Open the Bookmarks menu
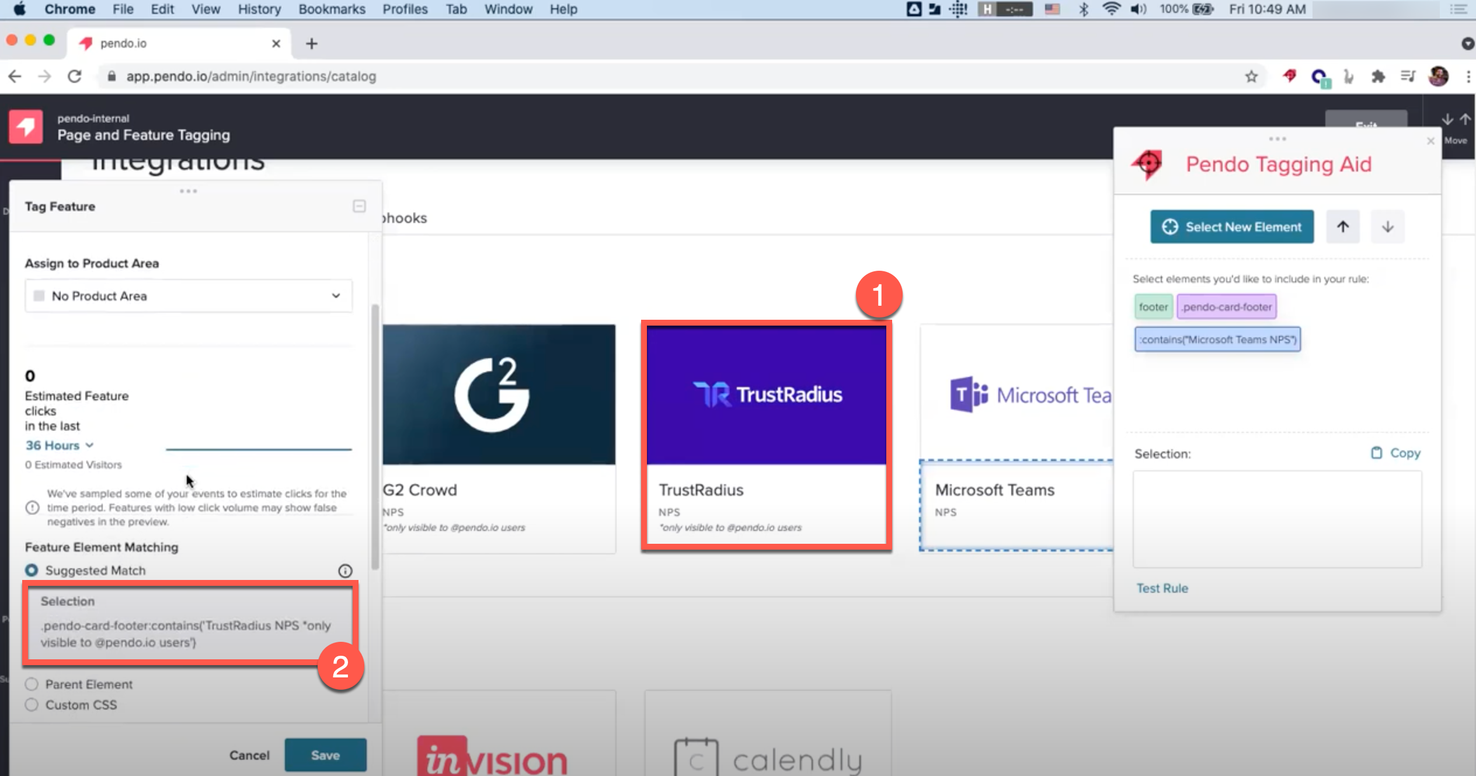This screenshot has height=776, width=1476. 332,9
